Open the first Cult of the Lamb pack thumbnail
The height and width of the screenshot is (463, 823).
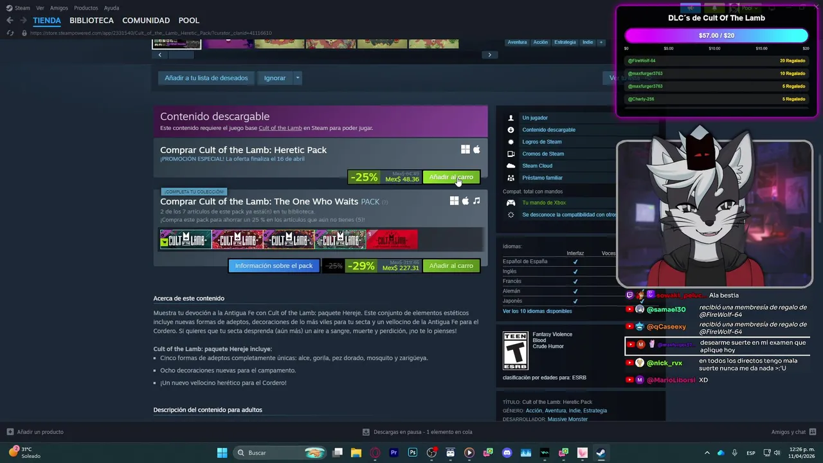[185, 240]
